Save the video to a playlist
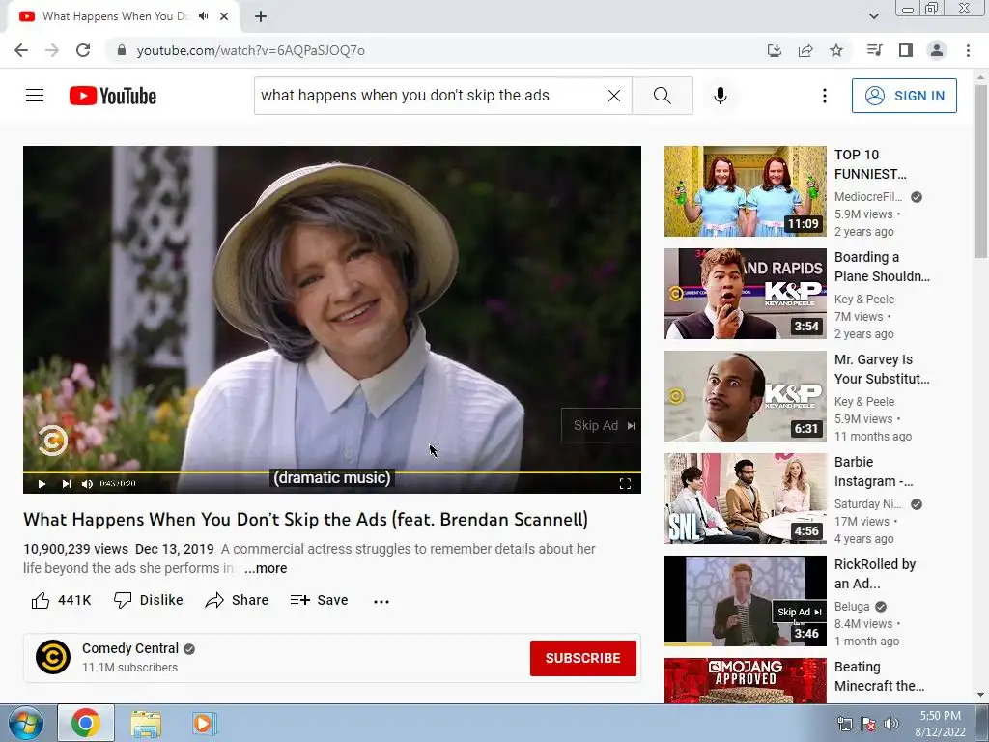The height and width of the screenshot is (742, 989). [319, 600]
